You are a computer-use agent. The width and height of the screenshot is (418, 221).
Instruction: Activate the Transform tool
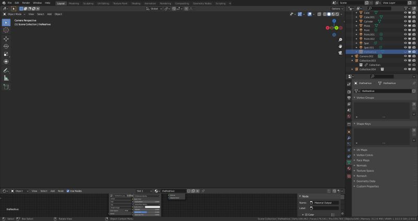click(x=6, y=62)
